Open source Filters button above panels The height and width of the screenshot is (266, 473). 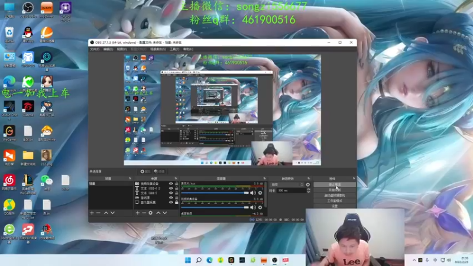pos(159,171)
